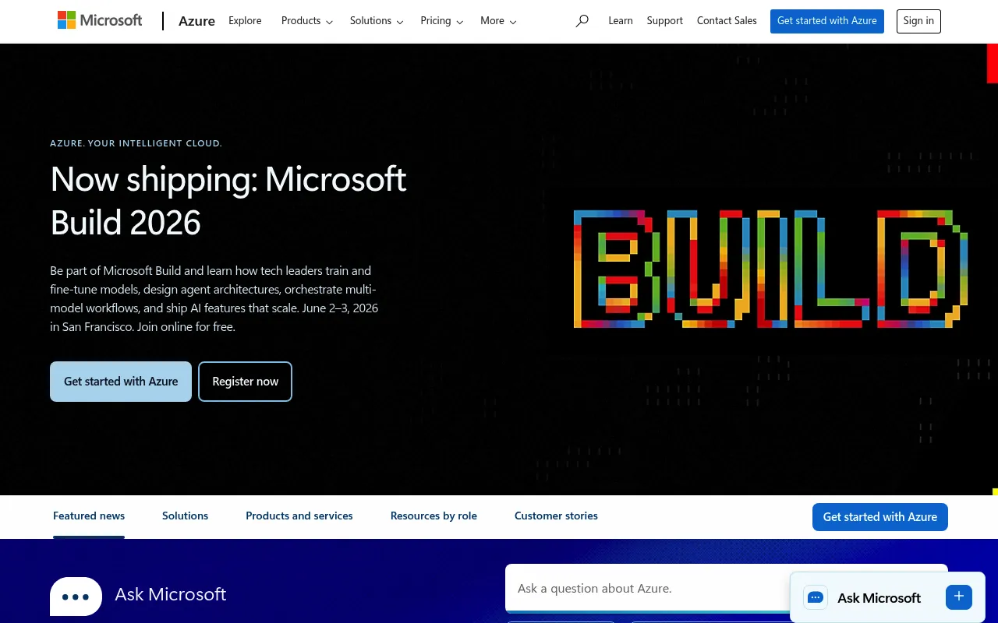Click the Microsoft logo
The image size is (998, 623).
click(100, 20)
